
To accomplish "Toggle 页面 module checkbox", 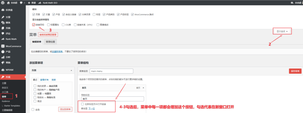I will tap(34, 14).
